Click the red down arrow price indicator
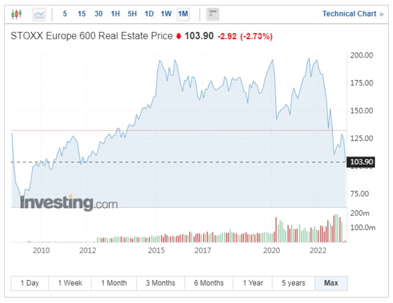The width and height of the screenshot is (393, 303). [179, 36]
